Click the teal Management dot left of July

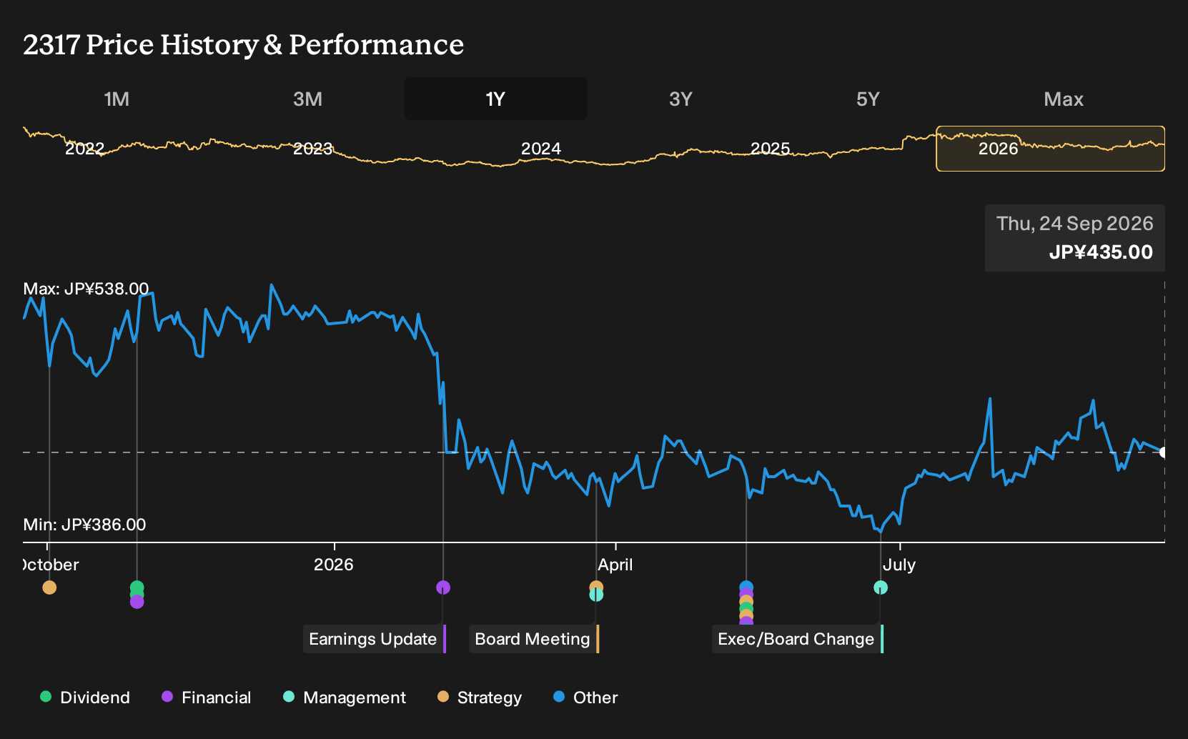pos(881,587)
